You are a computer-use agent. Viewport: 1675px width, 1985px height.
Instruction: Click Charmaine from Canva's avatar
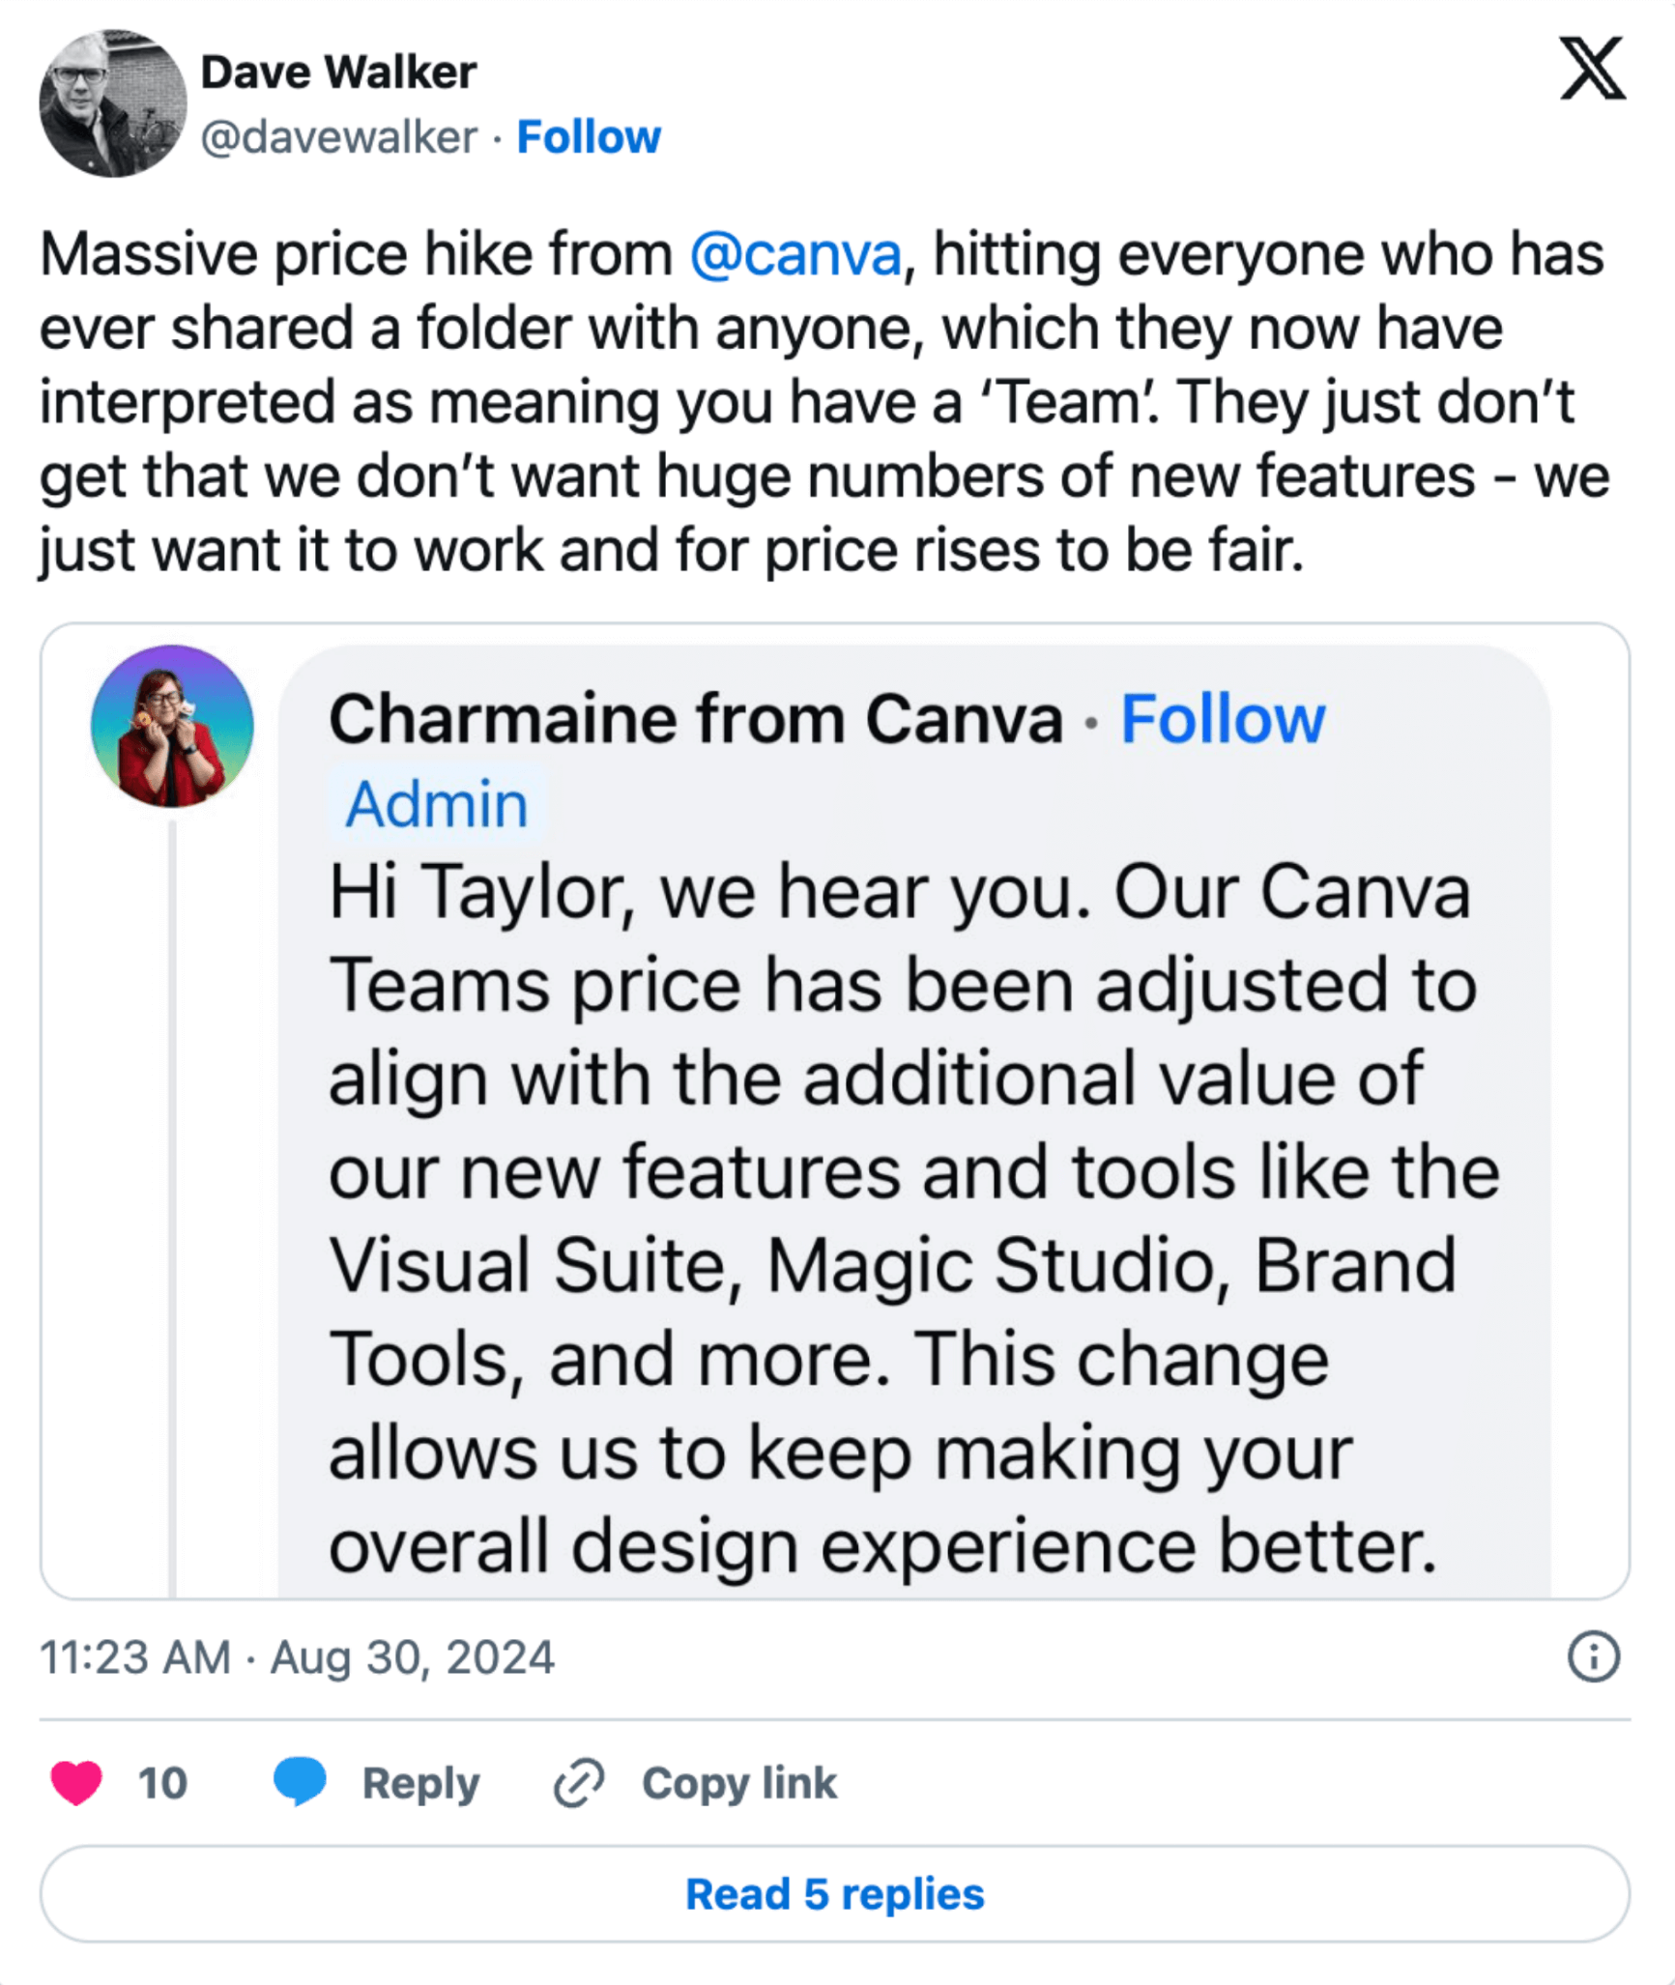(x=172, y=726)
